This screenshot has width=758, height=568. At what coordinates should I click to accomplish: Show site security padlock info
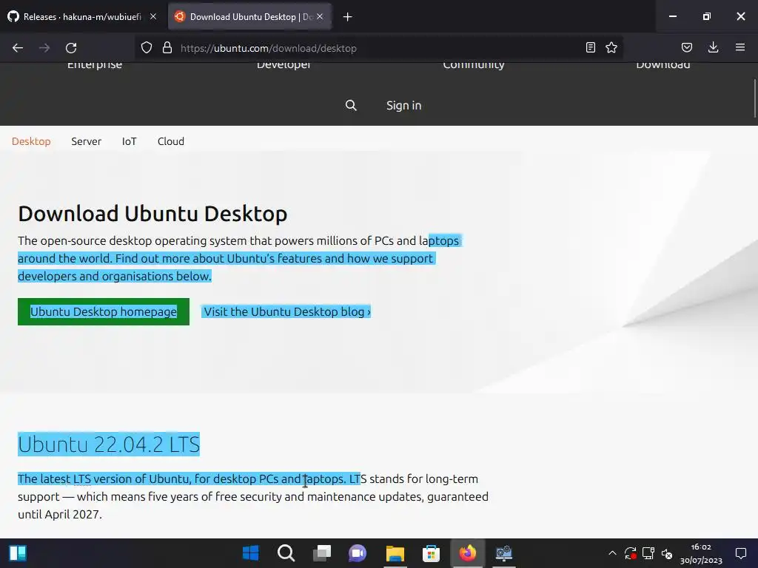click(167, 47)
